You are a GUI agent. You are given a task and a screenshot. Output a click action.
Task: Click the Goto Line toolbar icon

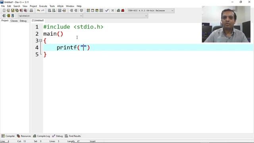point(64,11)
